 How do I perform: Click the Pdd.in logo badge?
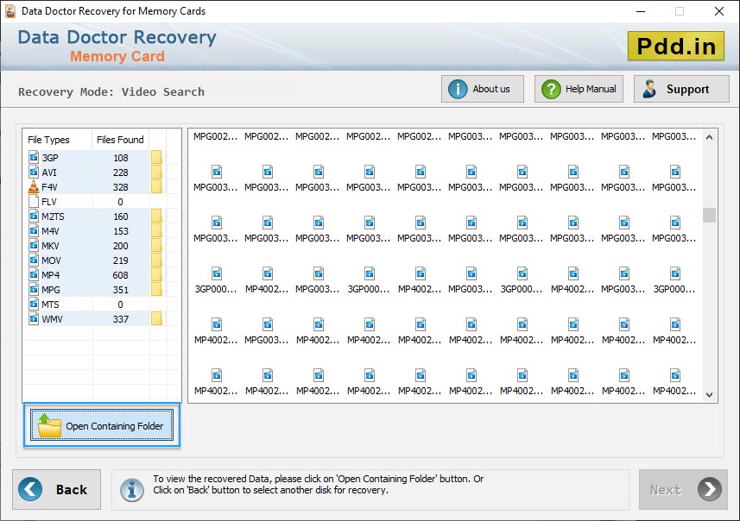point(676,47)
